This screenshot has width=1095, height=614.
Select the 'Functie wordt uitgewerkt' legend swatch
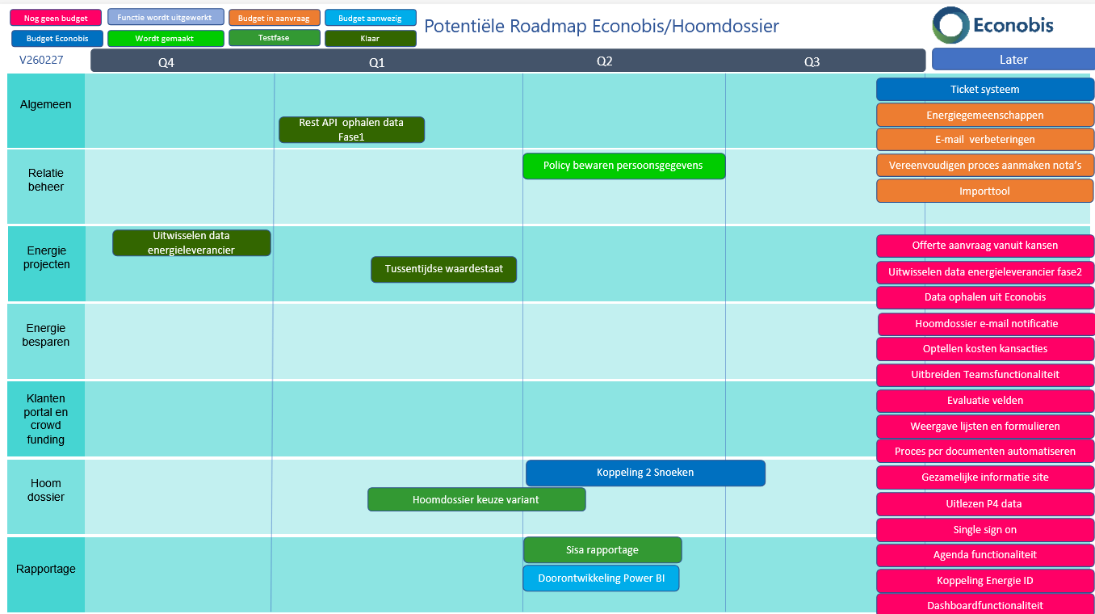[x=166, y=17]
